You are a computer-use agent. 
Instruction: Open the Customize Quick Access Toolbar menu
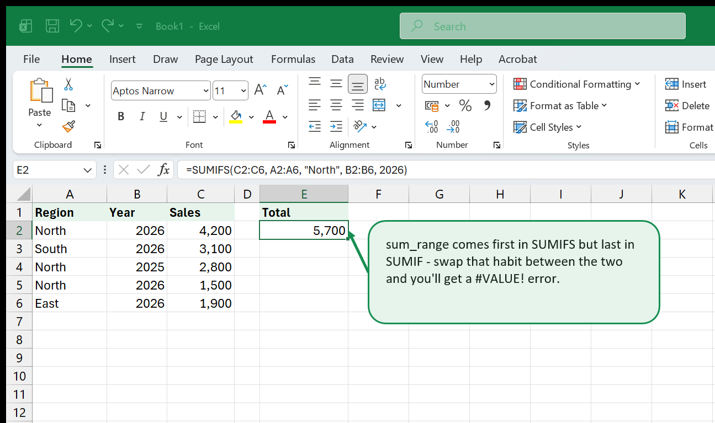point(139,26)
